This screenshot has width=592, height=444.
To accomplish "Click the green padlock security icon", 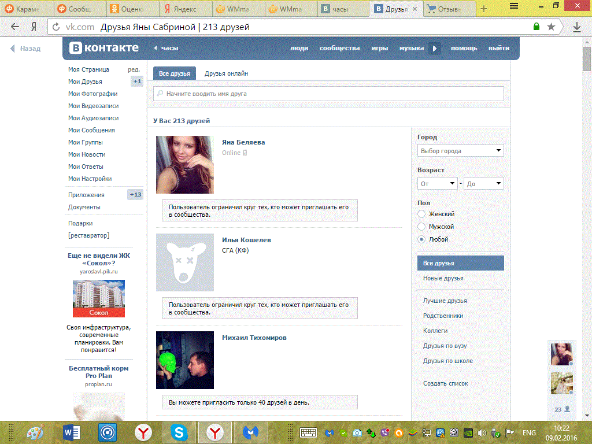I will (x=536, y=27).
